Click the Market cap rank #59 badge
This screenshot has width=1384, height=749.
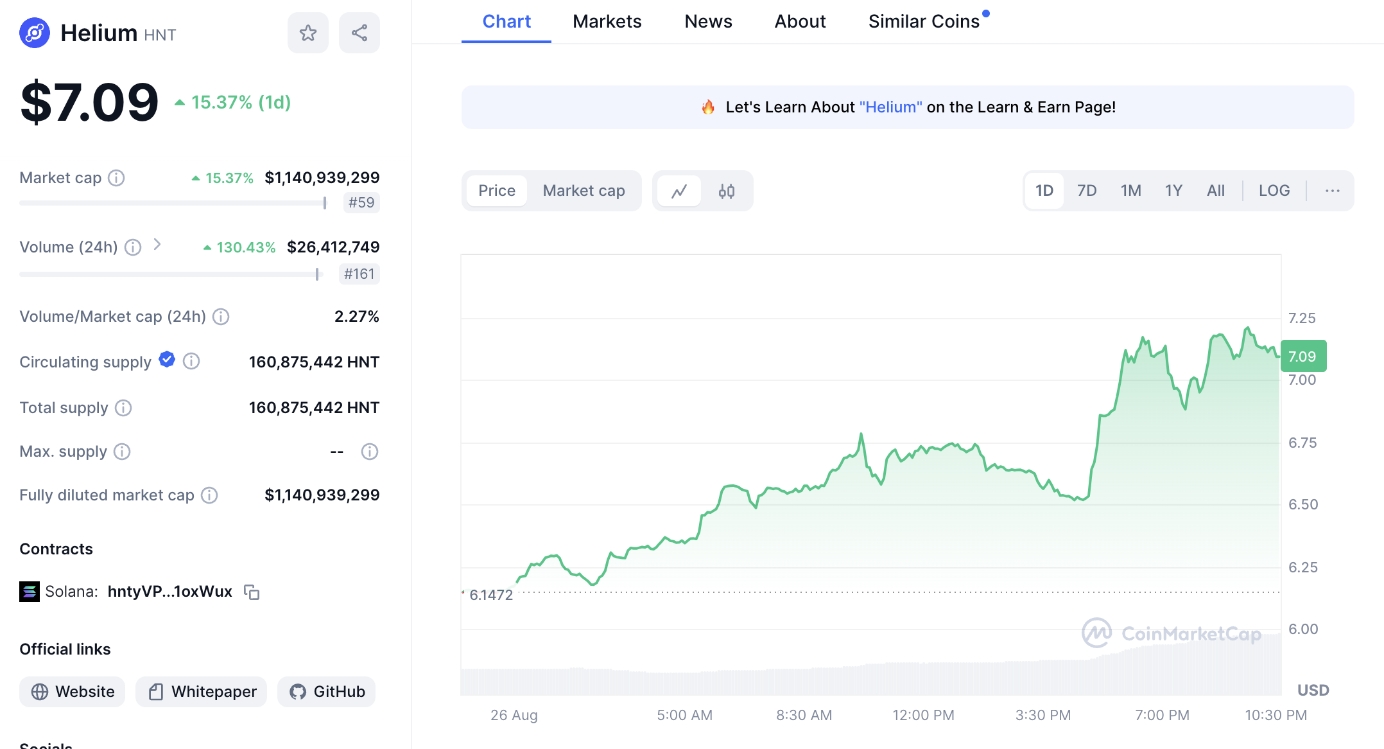tap(361, 203)
